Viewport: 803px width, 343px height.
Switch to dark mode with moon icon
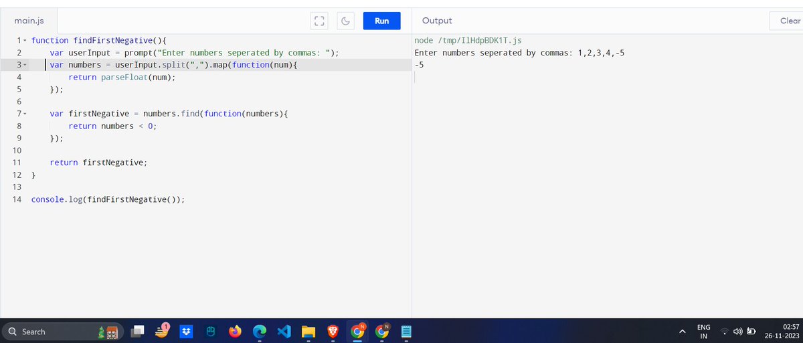[x=346, y=21]
